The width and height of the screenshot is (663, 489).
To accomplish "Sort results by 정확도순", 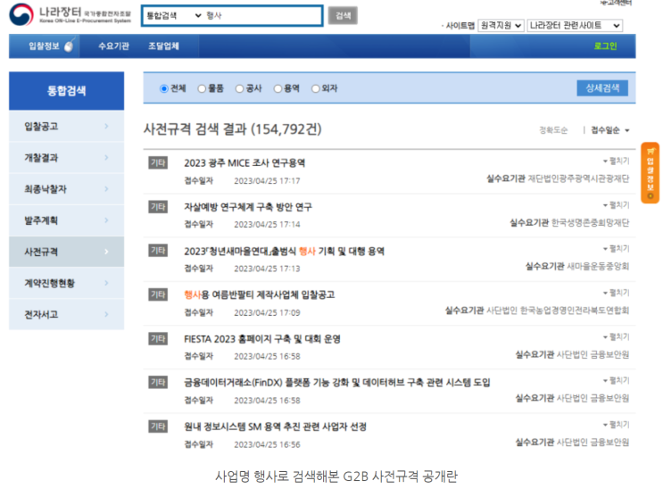I will 553,130.
